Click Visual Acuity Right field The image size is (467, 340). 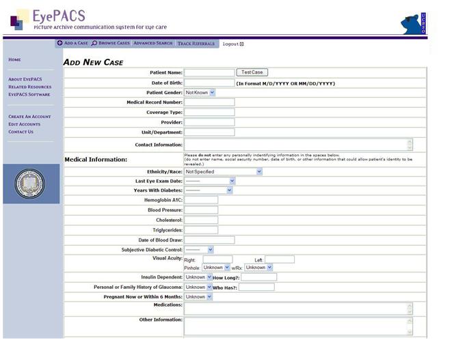(x=217, y=259)
